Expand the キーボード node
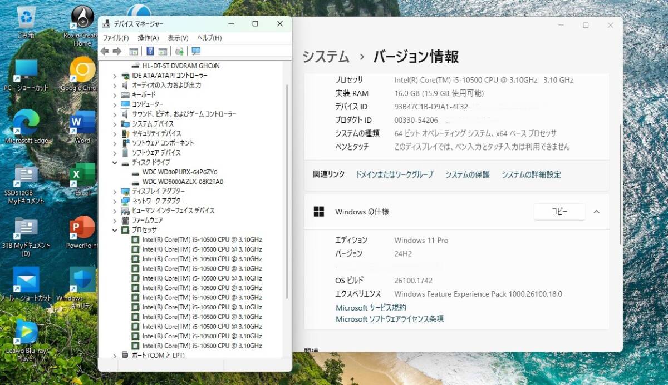This screenshot has width=668, height=385. click(115, 95)
